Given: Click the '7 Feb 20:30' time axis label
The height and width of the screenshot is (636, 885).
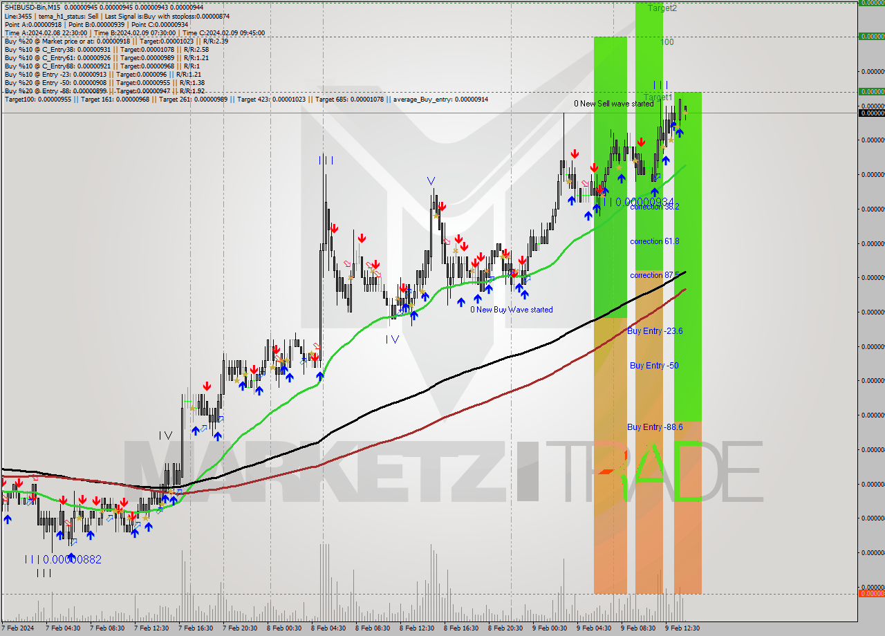Looking at the screenshot, I should (x=240, y=628).
